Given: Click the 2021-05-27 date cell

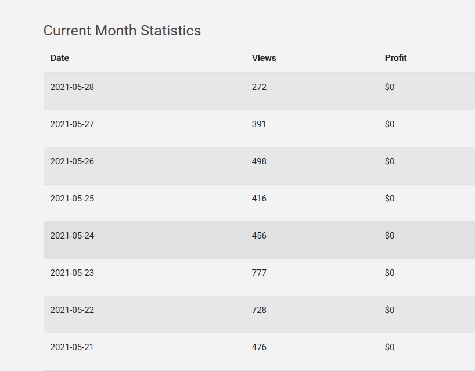Looking at the screenshot, I should tap(72, 124).
